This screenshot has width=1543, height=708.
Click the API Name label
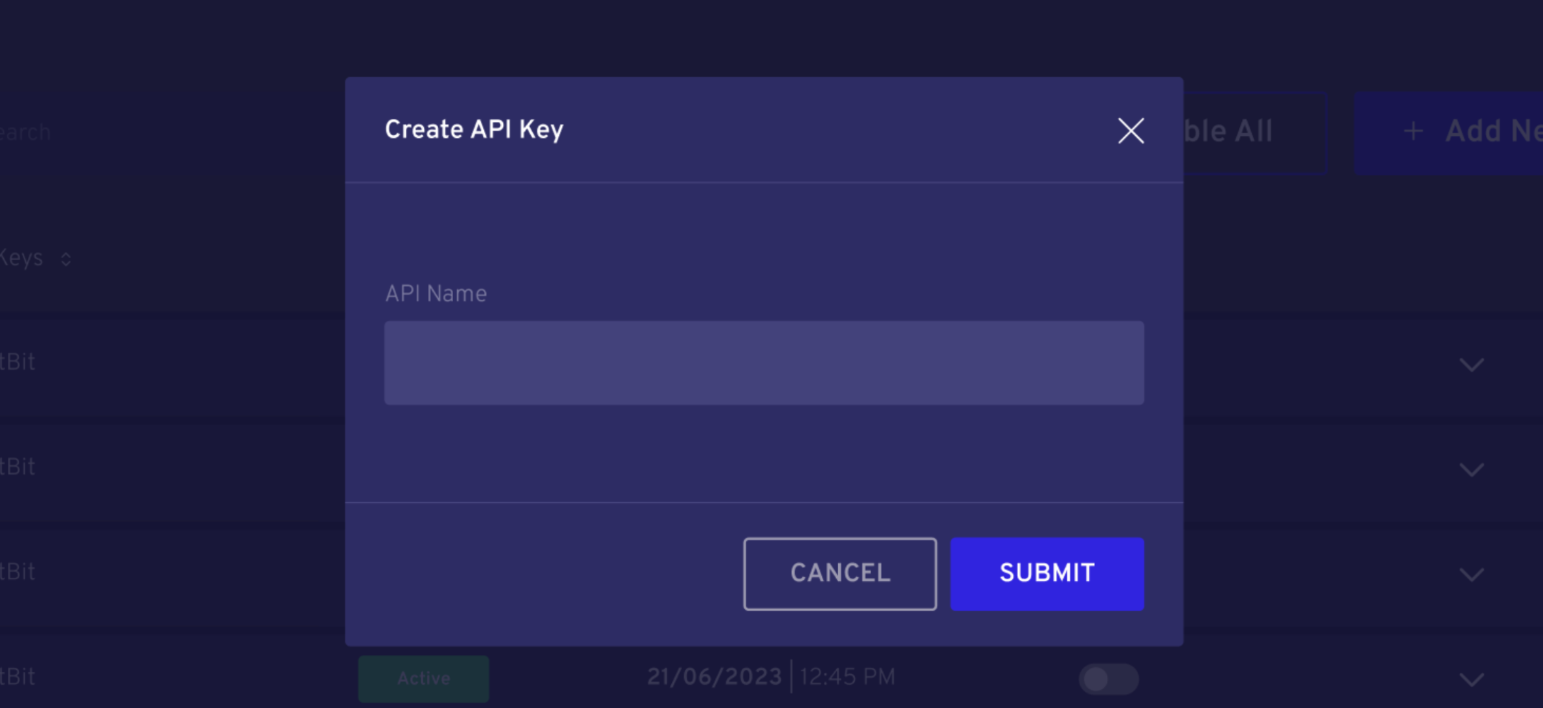(x=436, y=294)
